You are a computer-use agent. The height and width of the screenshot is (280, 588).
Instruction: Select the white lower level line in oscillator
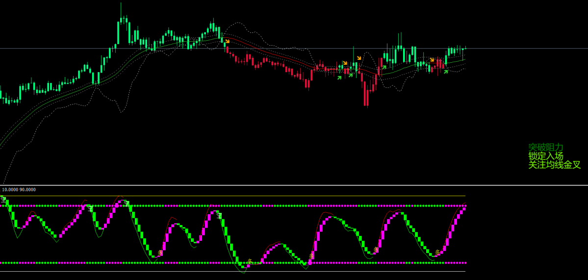232,271
